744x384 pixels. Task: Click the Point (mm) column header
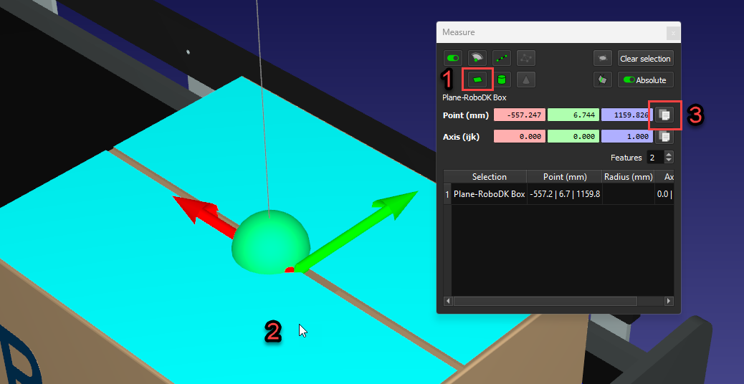[x=564, y=177]
